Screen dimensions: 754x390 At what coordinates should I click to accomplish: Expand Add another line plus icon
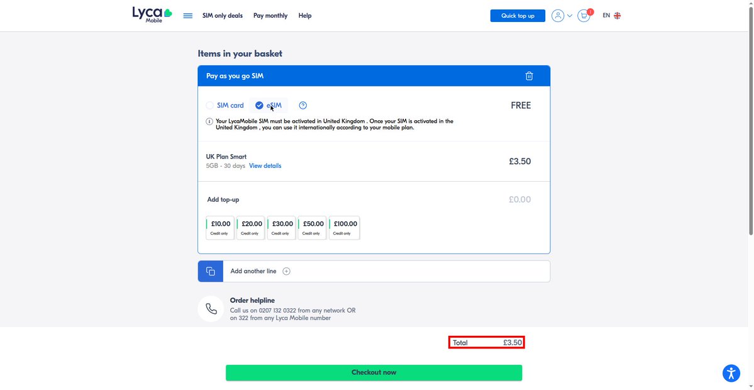pyautogui.click(x=286, y=271)
